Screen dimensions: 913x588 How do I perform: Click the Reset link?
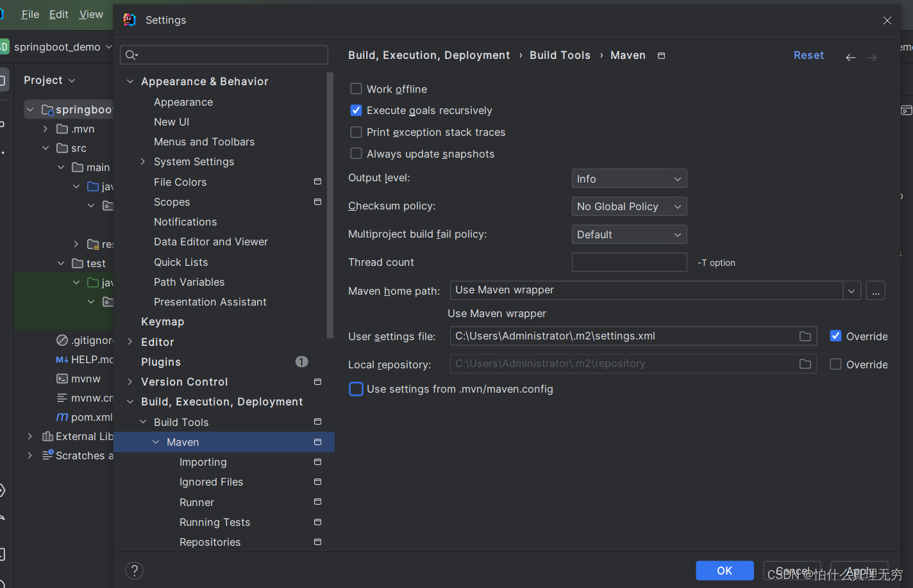click(808, 55)
